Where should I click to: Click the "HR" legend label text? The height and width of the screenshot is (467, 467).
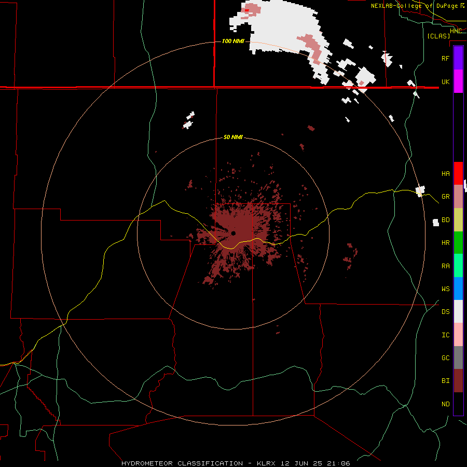[445, 243]
